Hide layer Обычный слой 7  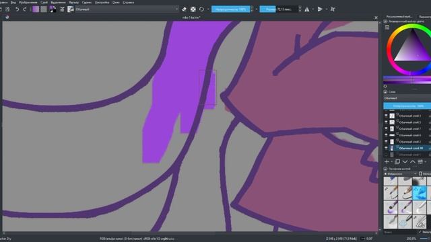click(x=386, y=128)
